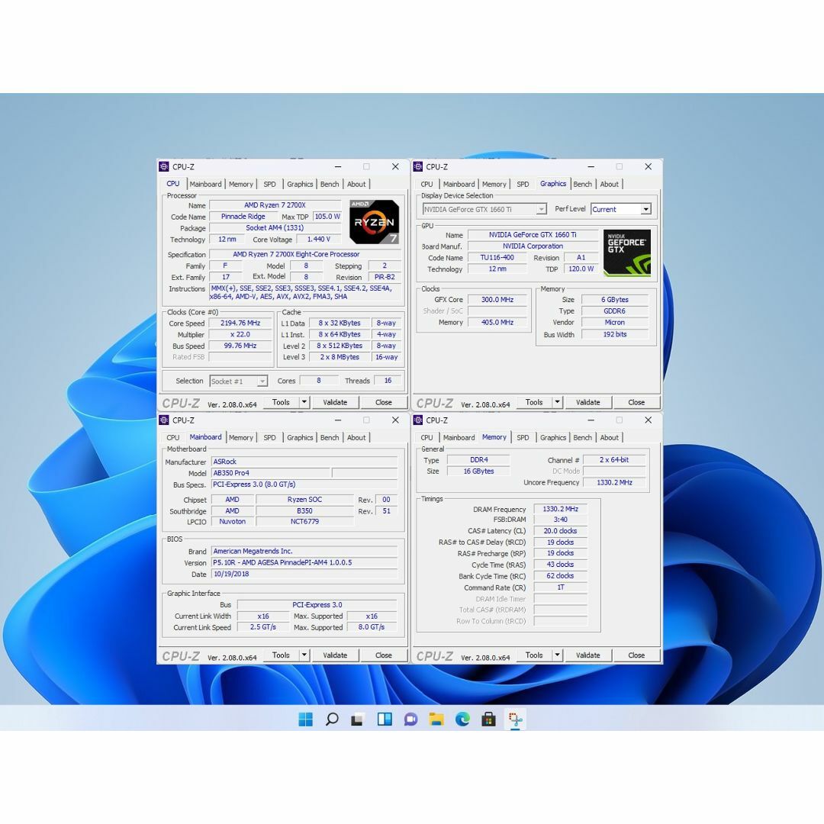The width and height of the screenshot is (824, 824).
Task: Open taskbar Search
Action: click(x=332, y=719)
